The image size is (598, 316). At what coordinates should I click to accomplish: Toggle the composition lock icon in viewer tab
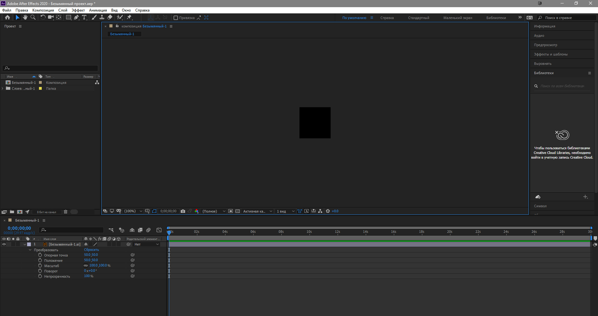coord(117,26)
